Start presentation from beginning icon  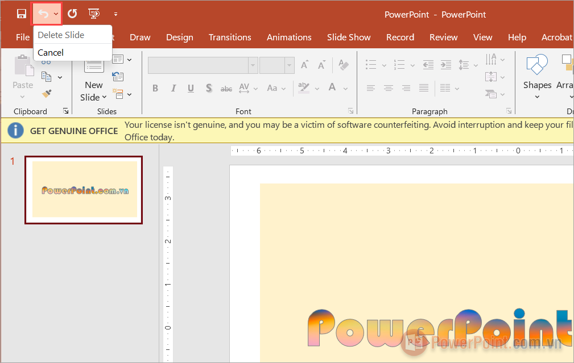94,14
